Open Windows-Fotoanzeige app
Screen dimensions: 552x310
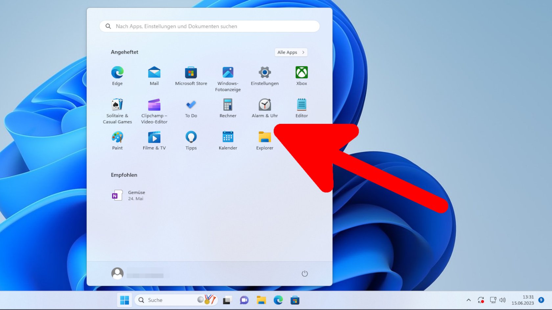[x=228, y=79]
